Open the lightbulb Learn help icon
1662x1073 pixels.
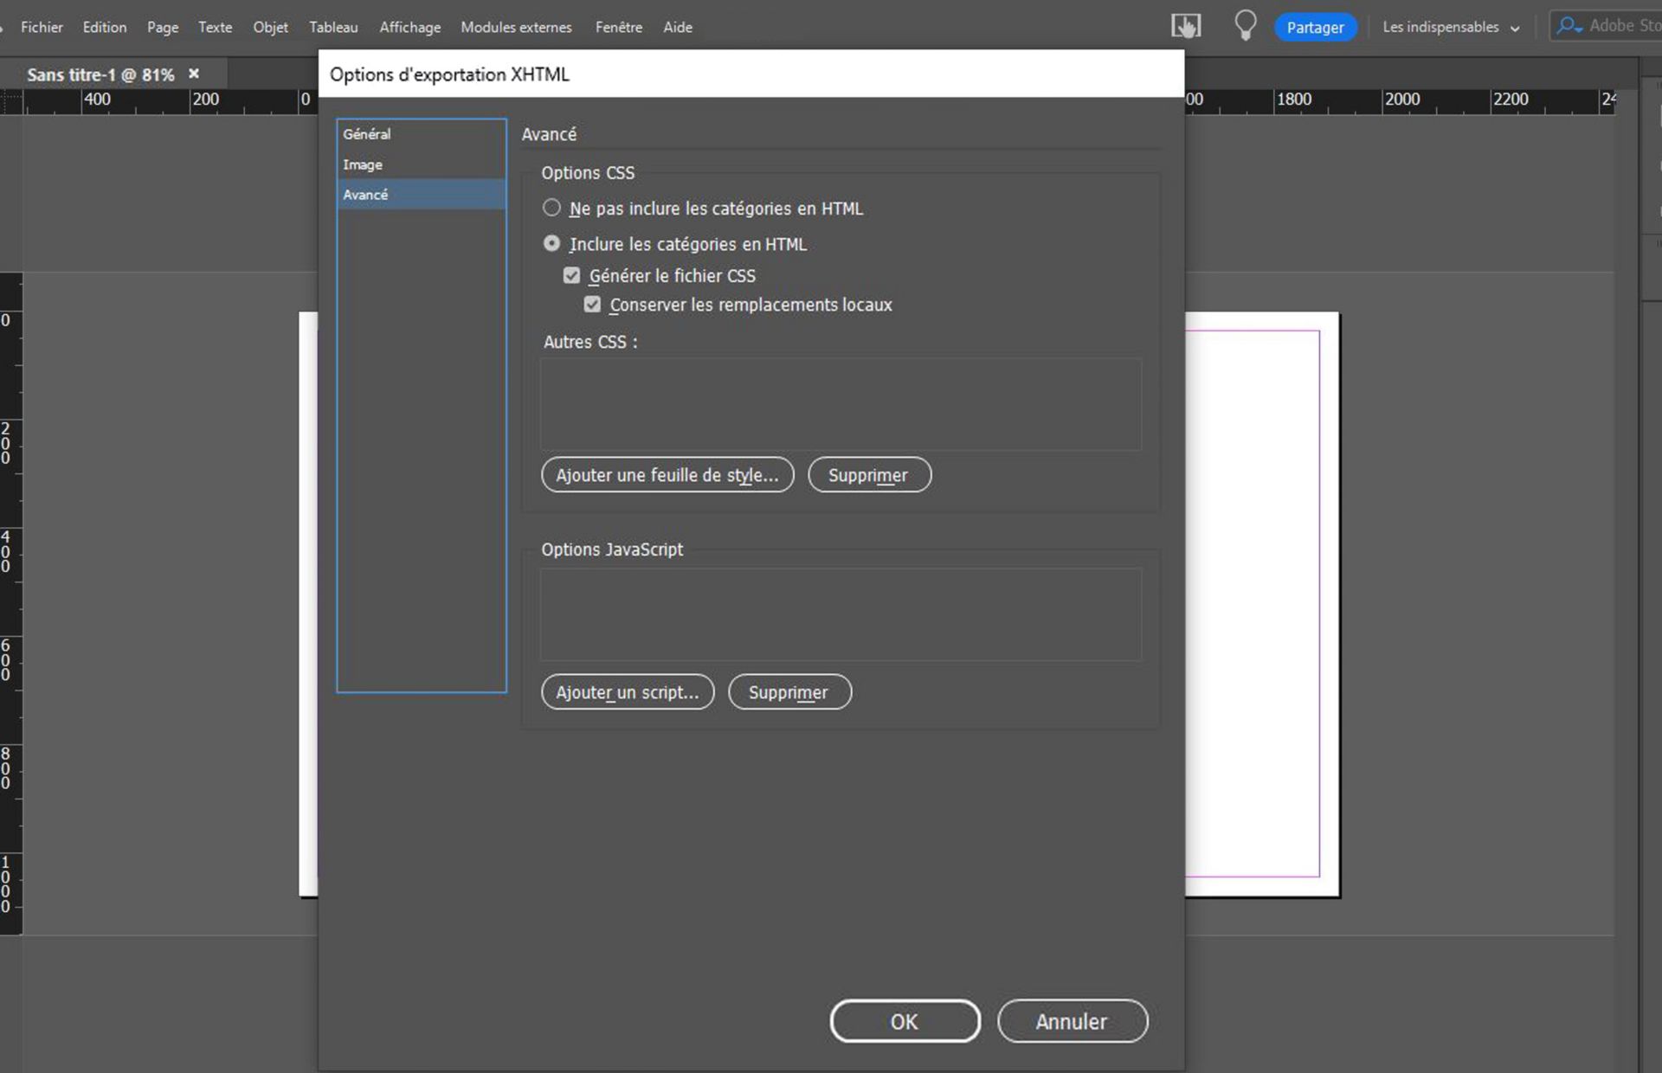pyautogui.click(x=1244, y=25)
